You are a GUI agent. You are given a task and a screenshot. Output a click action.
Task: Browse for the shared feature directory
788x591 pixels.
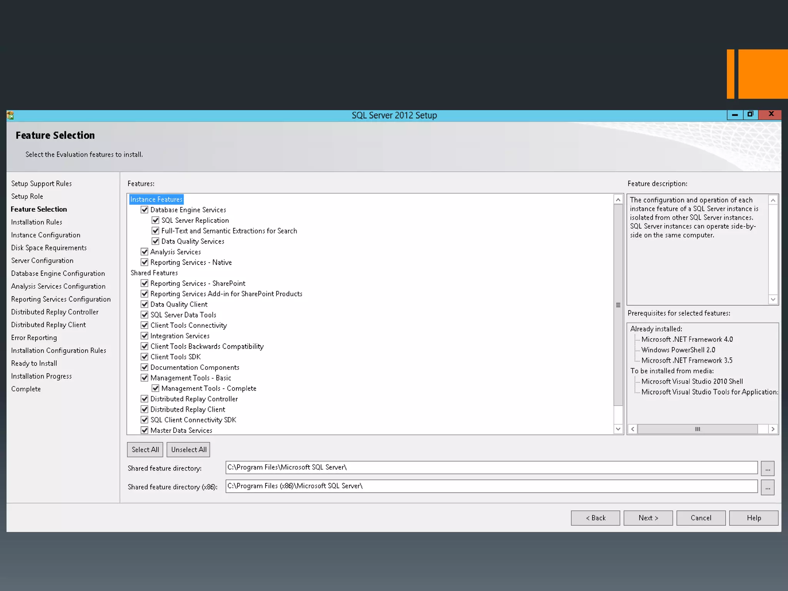[767, 468]
